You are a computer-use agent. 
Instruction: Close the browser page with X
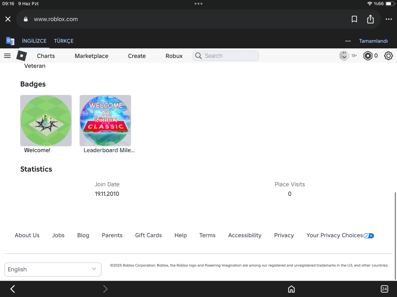pos(8,19)
